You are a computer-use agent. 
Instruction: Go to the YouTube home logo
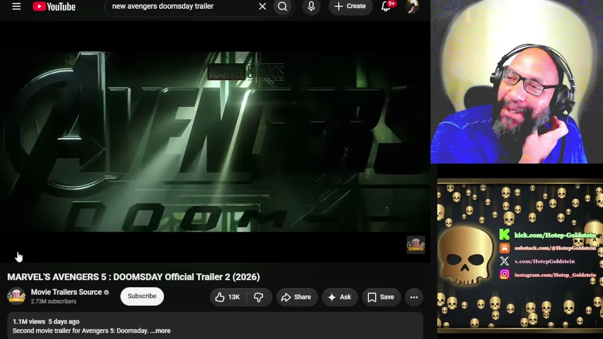click(x=54, y=7)
